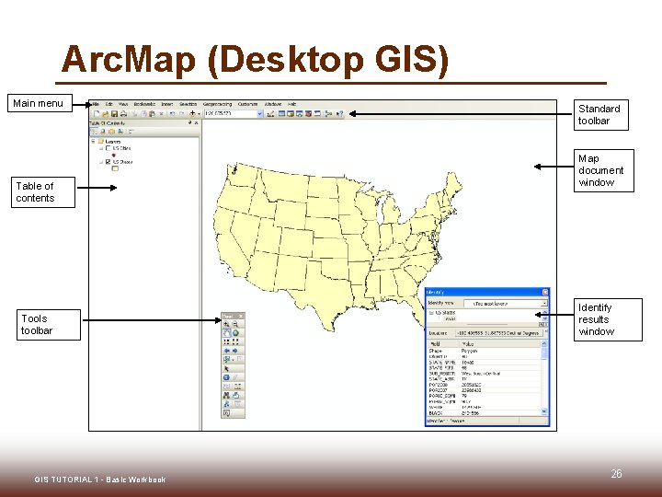Click the Location coordinates field in Identify

(x=499, y=333)
